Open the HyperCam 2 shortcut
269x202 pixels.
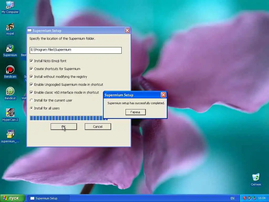click(x=10, y=115)
